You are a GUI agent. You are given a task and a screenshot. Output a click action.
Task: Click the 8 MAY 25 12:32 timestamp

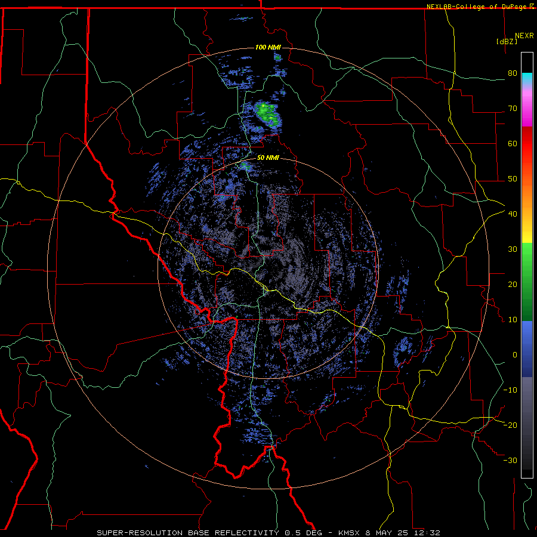(403, 533)
